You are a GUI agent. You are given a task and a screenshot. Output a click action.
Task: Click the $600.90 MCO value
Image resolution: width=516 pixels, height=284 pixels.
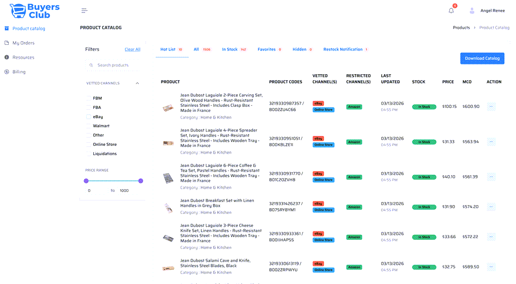(x=471, y=107)
